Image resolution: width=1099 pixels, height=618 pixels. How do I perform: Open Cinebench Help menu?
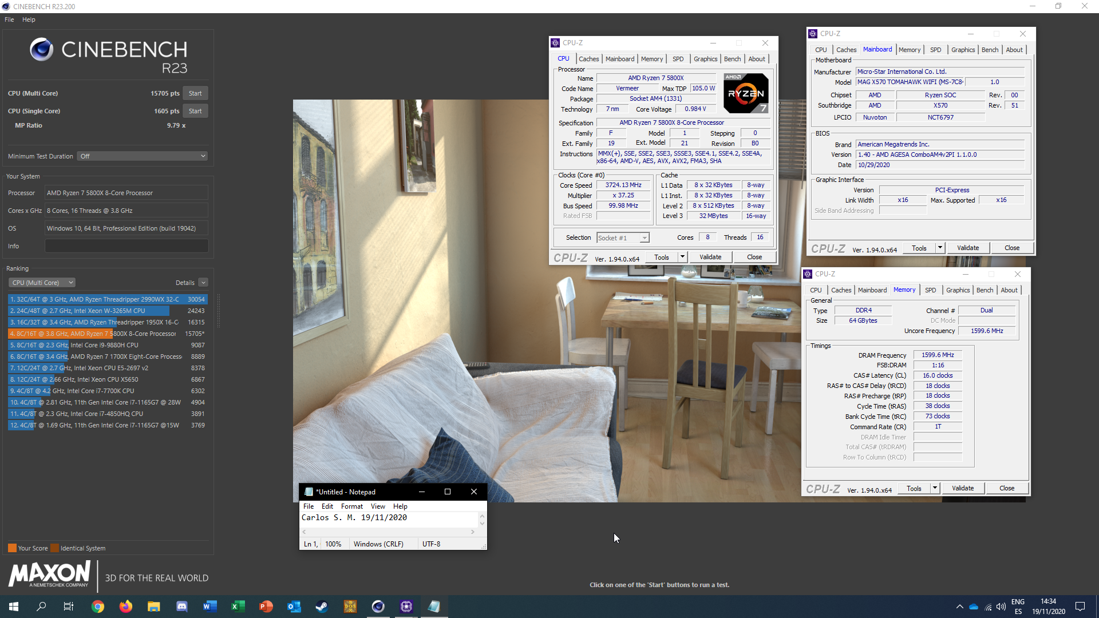tap(29, 19)
